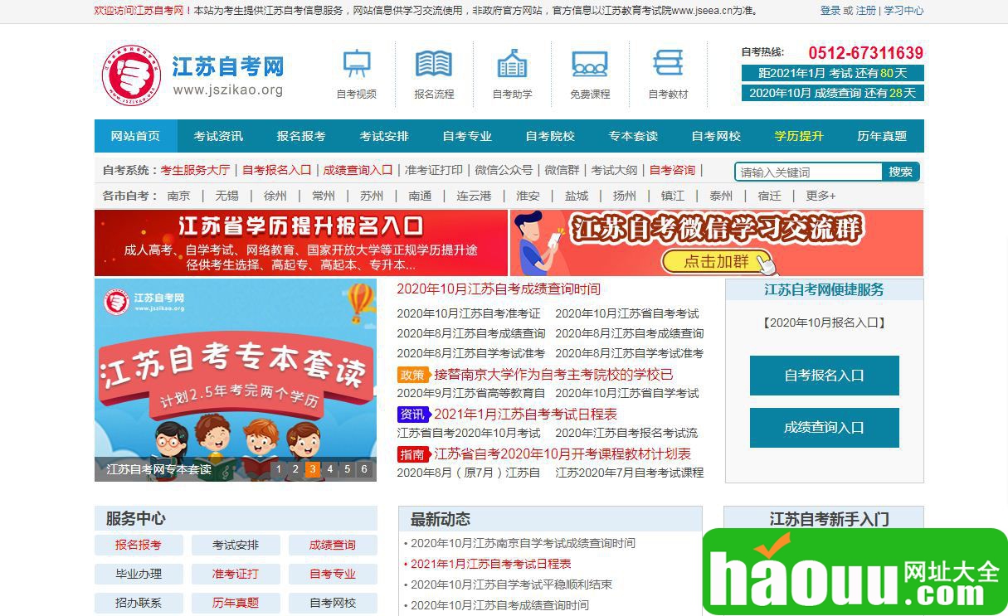
Task: Open 自考专业 navigation item
Action: click(467, 136)
